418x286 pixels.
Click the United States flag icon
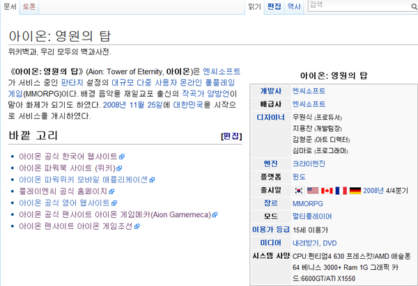pyautogui.click(x=313, y=191)
